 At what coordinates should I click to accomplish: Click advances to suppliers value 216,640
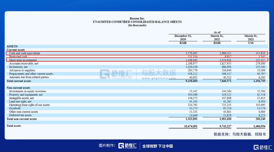(226, 70)
